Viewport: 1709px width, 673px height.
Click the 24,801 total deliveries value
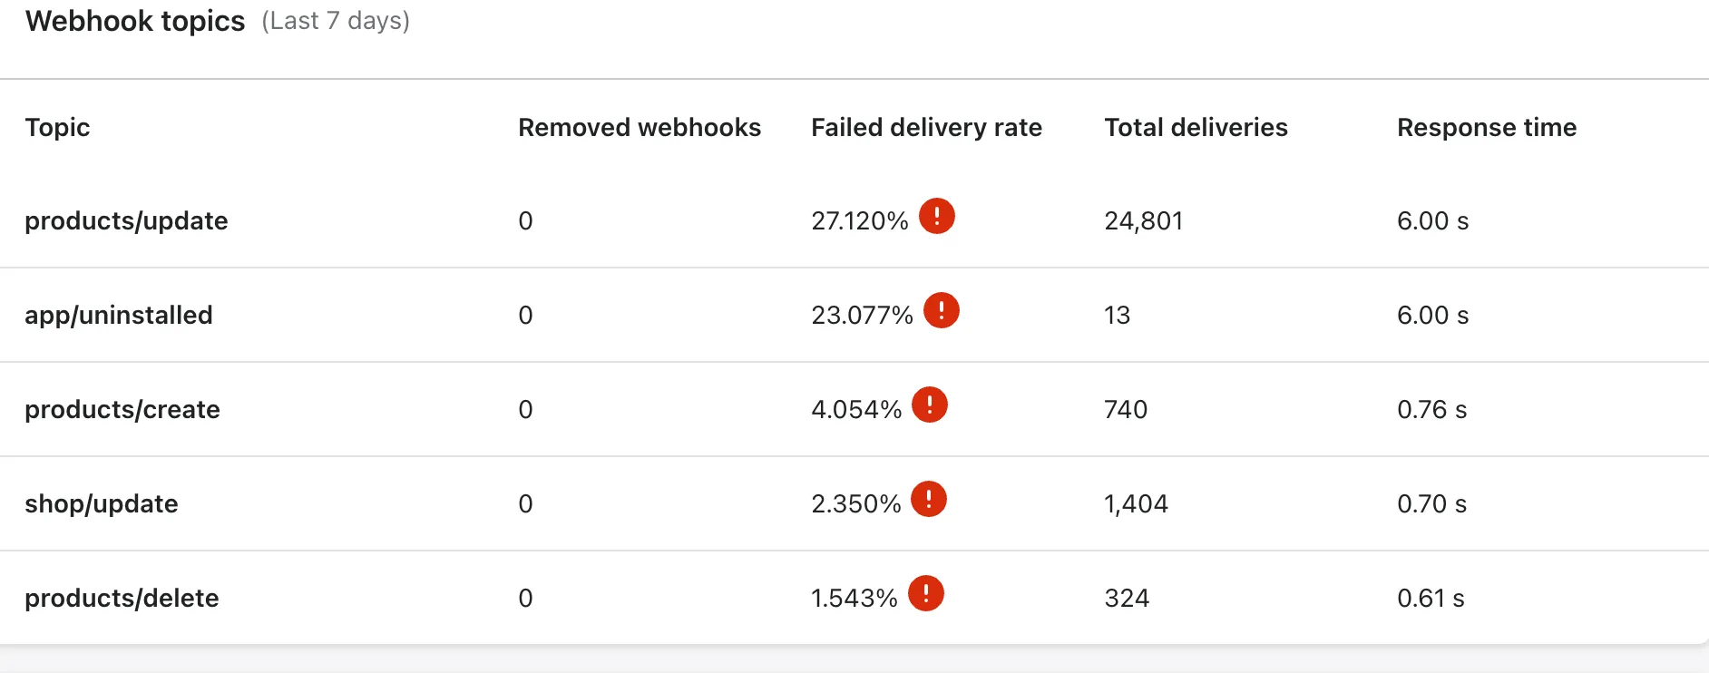click(1143, 220)
